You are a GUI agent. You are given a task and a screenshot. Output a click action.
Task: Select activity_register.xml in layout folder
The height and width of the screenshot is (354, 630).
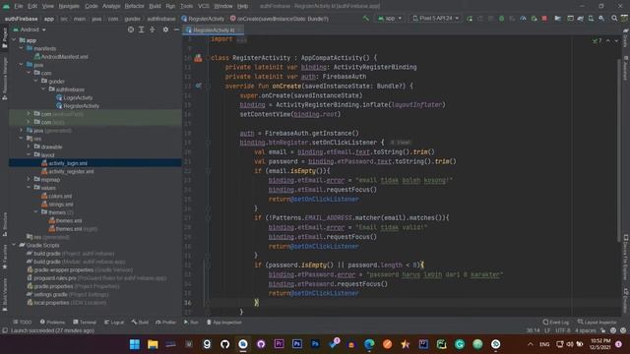[68, 171]
